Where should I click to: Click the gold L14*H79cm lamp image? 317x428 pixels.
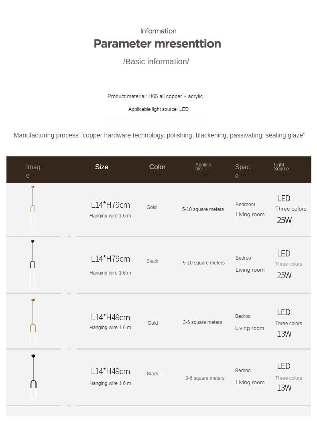tap(33, 209)
